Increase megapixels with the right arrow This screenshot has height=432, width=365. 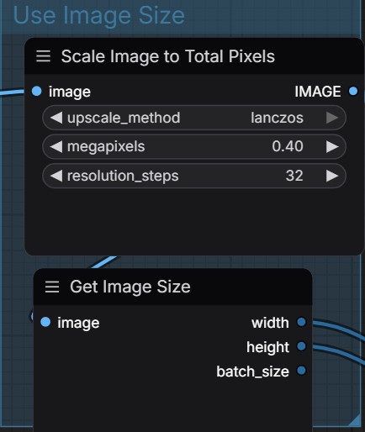coord(332,146)
